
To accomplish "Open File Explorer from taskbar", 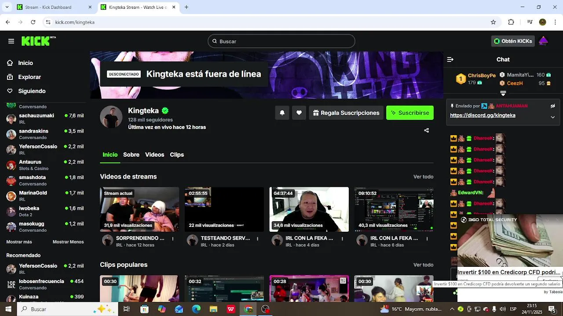I will (x=213, y=309).
